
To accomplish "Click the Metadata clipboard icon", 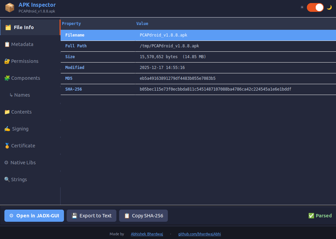I will (x=7, y=44).
